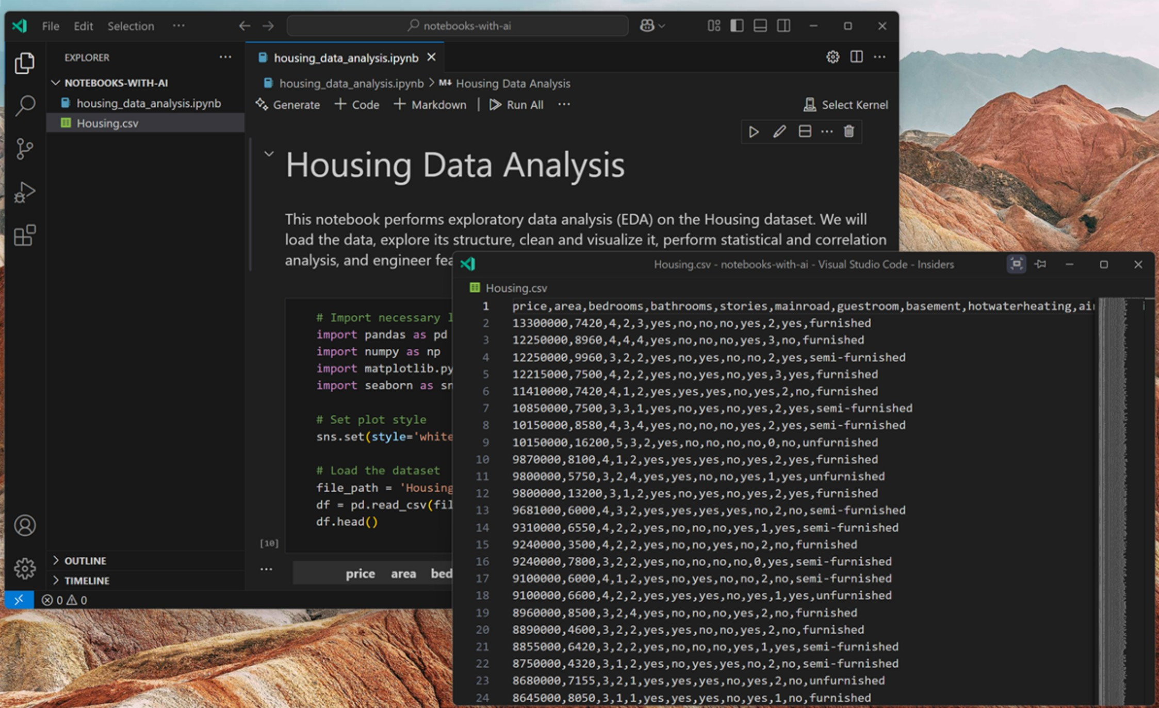Open the Search view in activity bar

point(24,106)
